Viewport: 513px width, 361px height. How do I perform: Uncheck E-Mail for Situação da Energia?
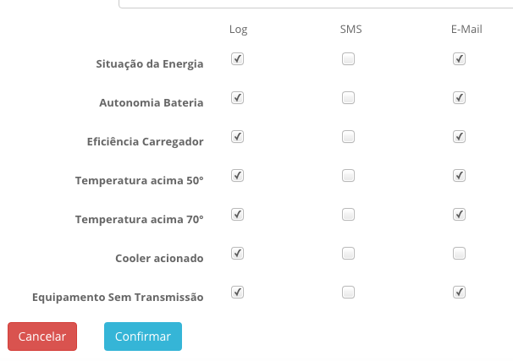[459, 59]
